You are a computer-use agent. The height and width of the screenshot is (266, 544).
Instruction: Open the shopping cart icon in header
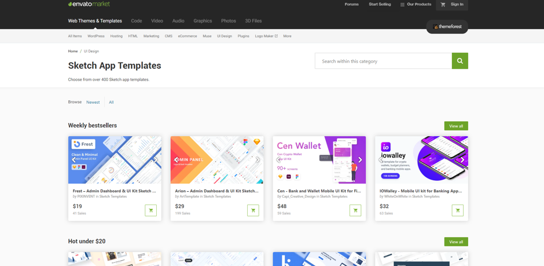(x=443, y=5)
